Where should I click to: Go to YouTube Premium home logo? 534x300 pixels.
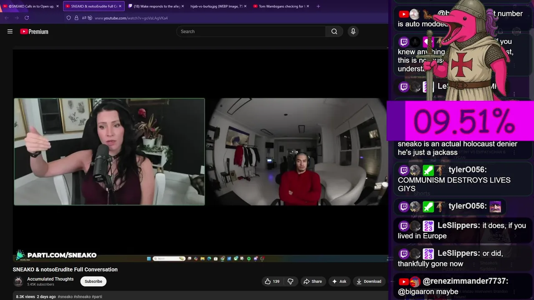(34, 31)
